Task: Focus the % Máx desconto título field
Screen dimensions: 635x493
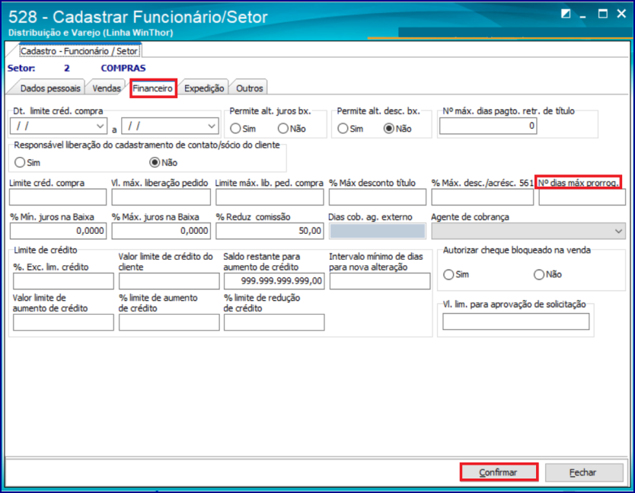Action: point(378,197)
